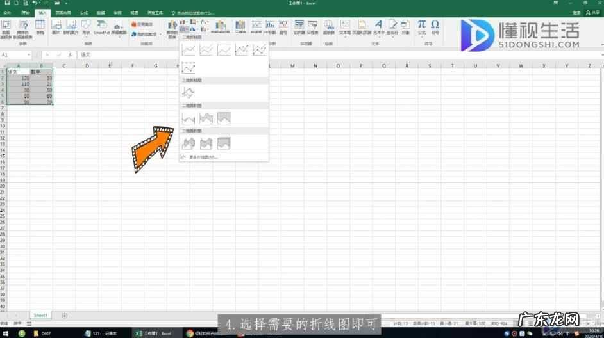The image size is (604, 338).
Task: Click the 共享 (Share) button
Action: [x=593, y=12]
